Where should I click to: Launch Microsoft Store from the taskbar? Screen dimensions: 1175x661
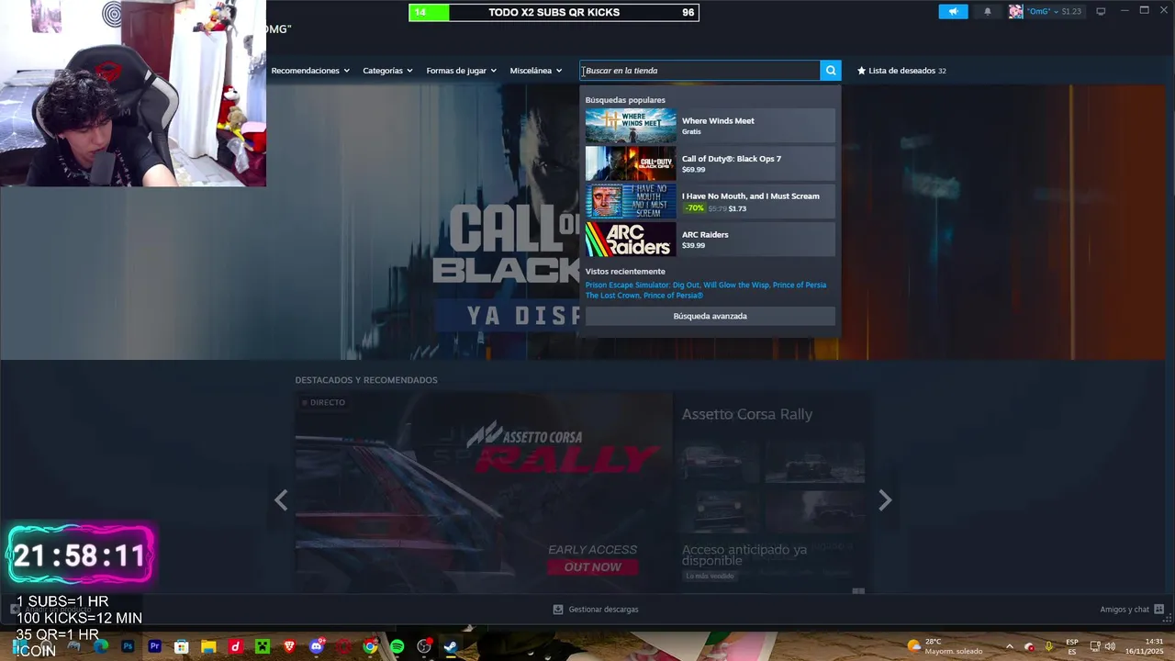[182, 646]
